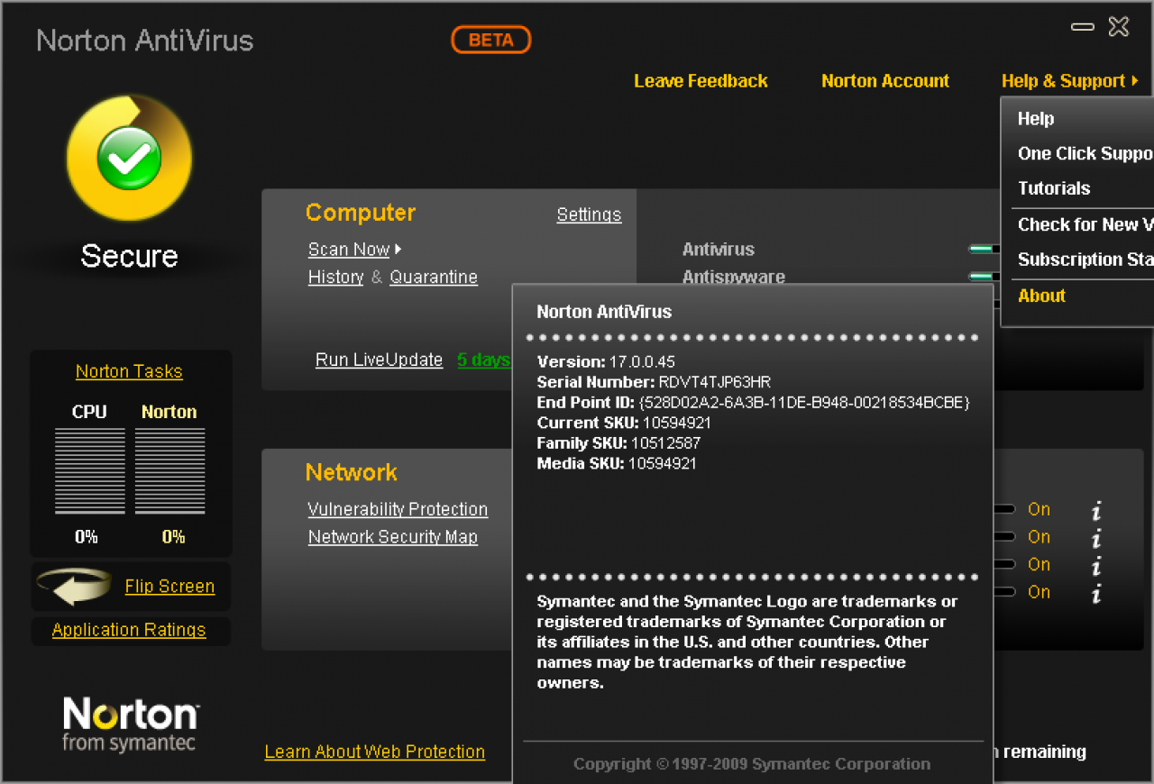The image size is (1154, 784).
Task: Open Computer Settings link
Action: click(589, 214)
